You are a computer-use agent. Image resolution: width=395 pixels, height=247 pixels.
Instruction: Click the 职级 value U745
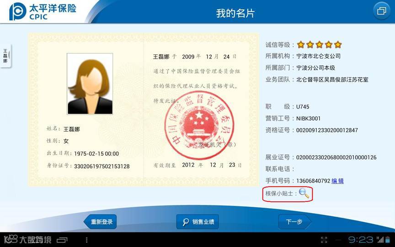coord(303,107)
